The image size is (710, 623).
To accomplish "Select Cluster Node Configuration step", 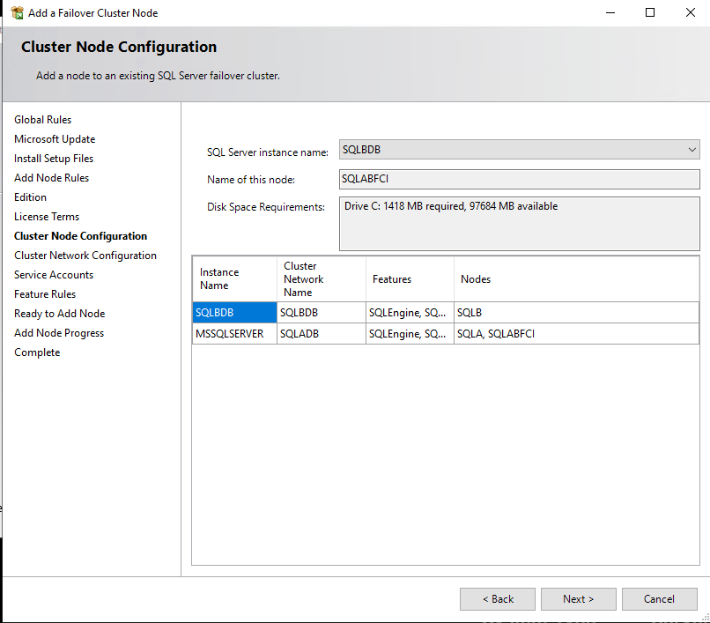I will (80, 236).
